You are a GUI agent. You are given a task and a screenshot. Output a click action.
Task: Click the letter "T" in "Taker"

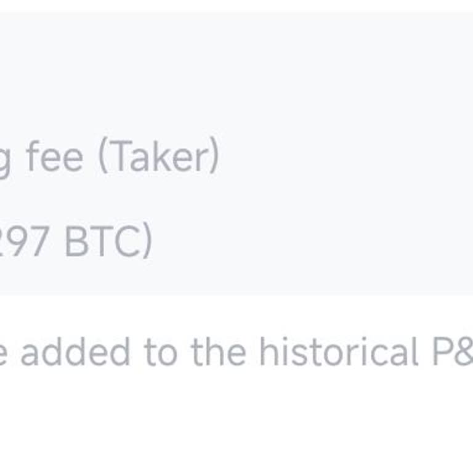pyautogui.click(x=119, y=156)
